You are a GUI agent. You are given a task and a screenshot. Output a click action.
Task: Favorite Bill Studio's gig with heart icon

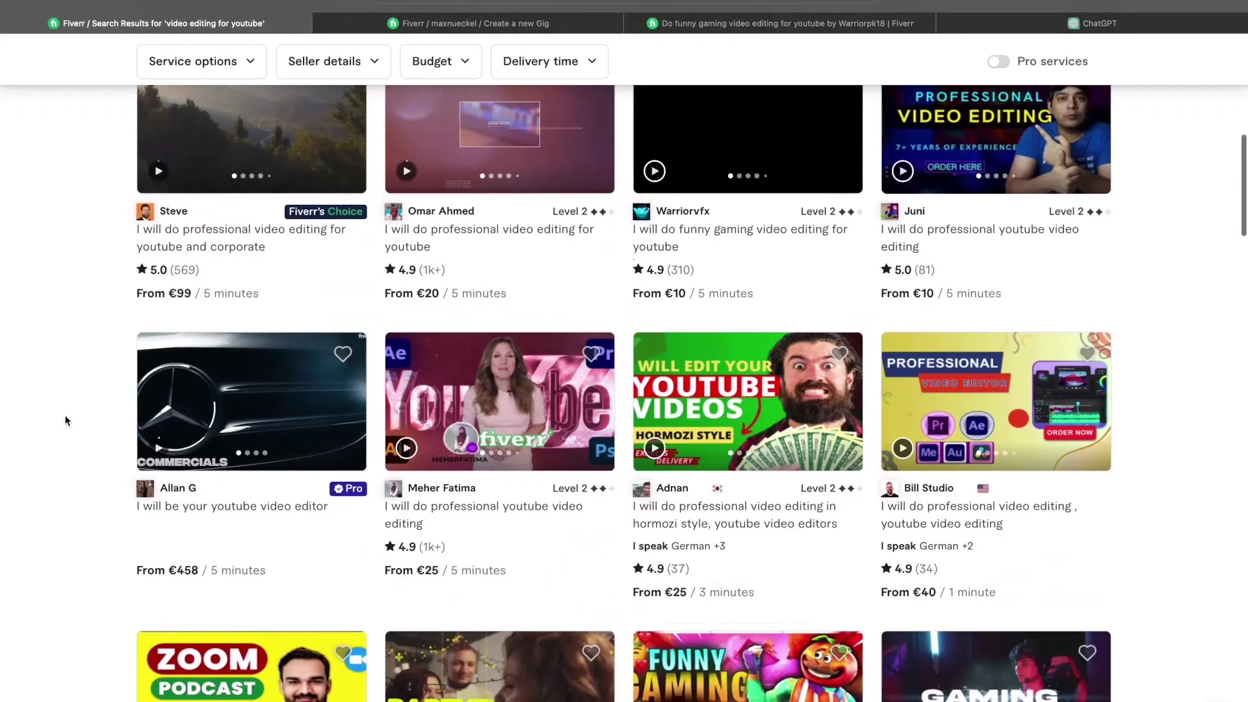[x=1087, y=354]
